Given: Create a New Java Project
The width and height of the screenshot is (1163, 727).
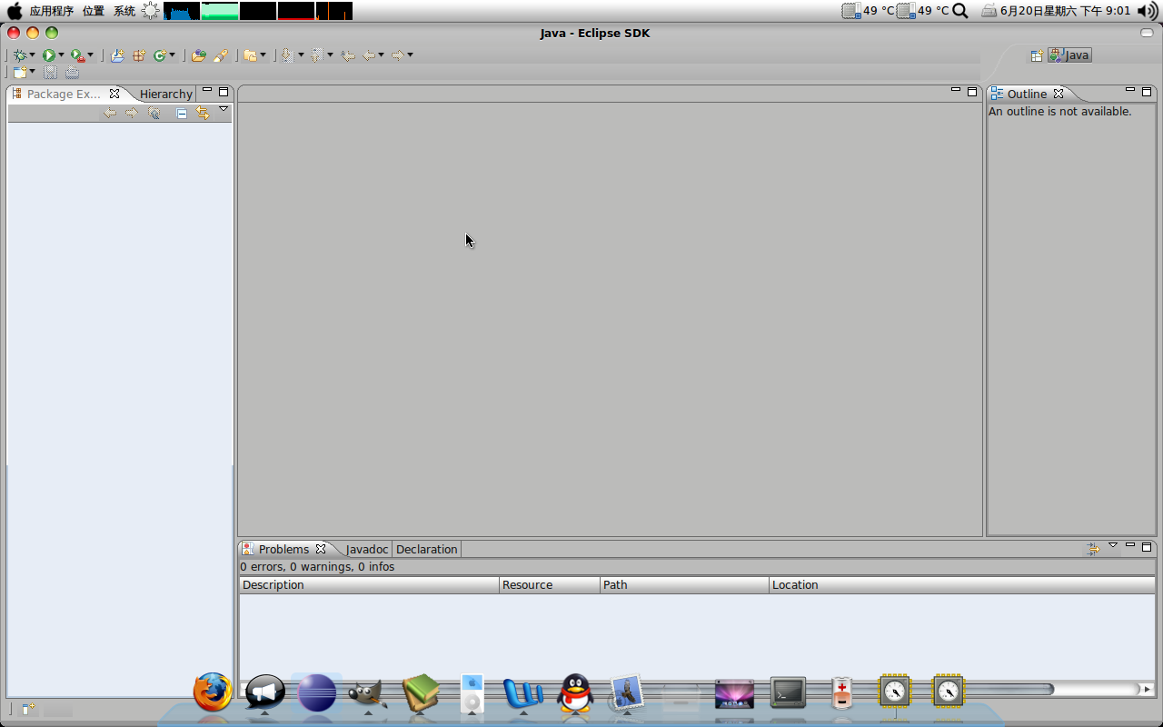Looking at the screenshot, I should [117, 55].
